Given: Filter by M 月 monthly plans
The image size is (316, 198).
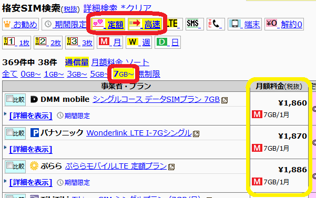Looking at the screenshot, I should pyautogui.click(x=110, y=42).
